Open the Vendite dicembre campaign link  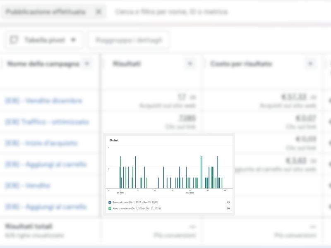point(43,101)
